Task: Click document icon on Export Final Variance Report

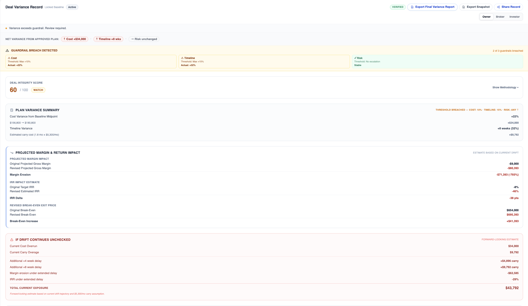Action: pos(412,7)
